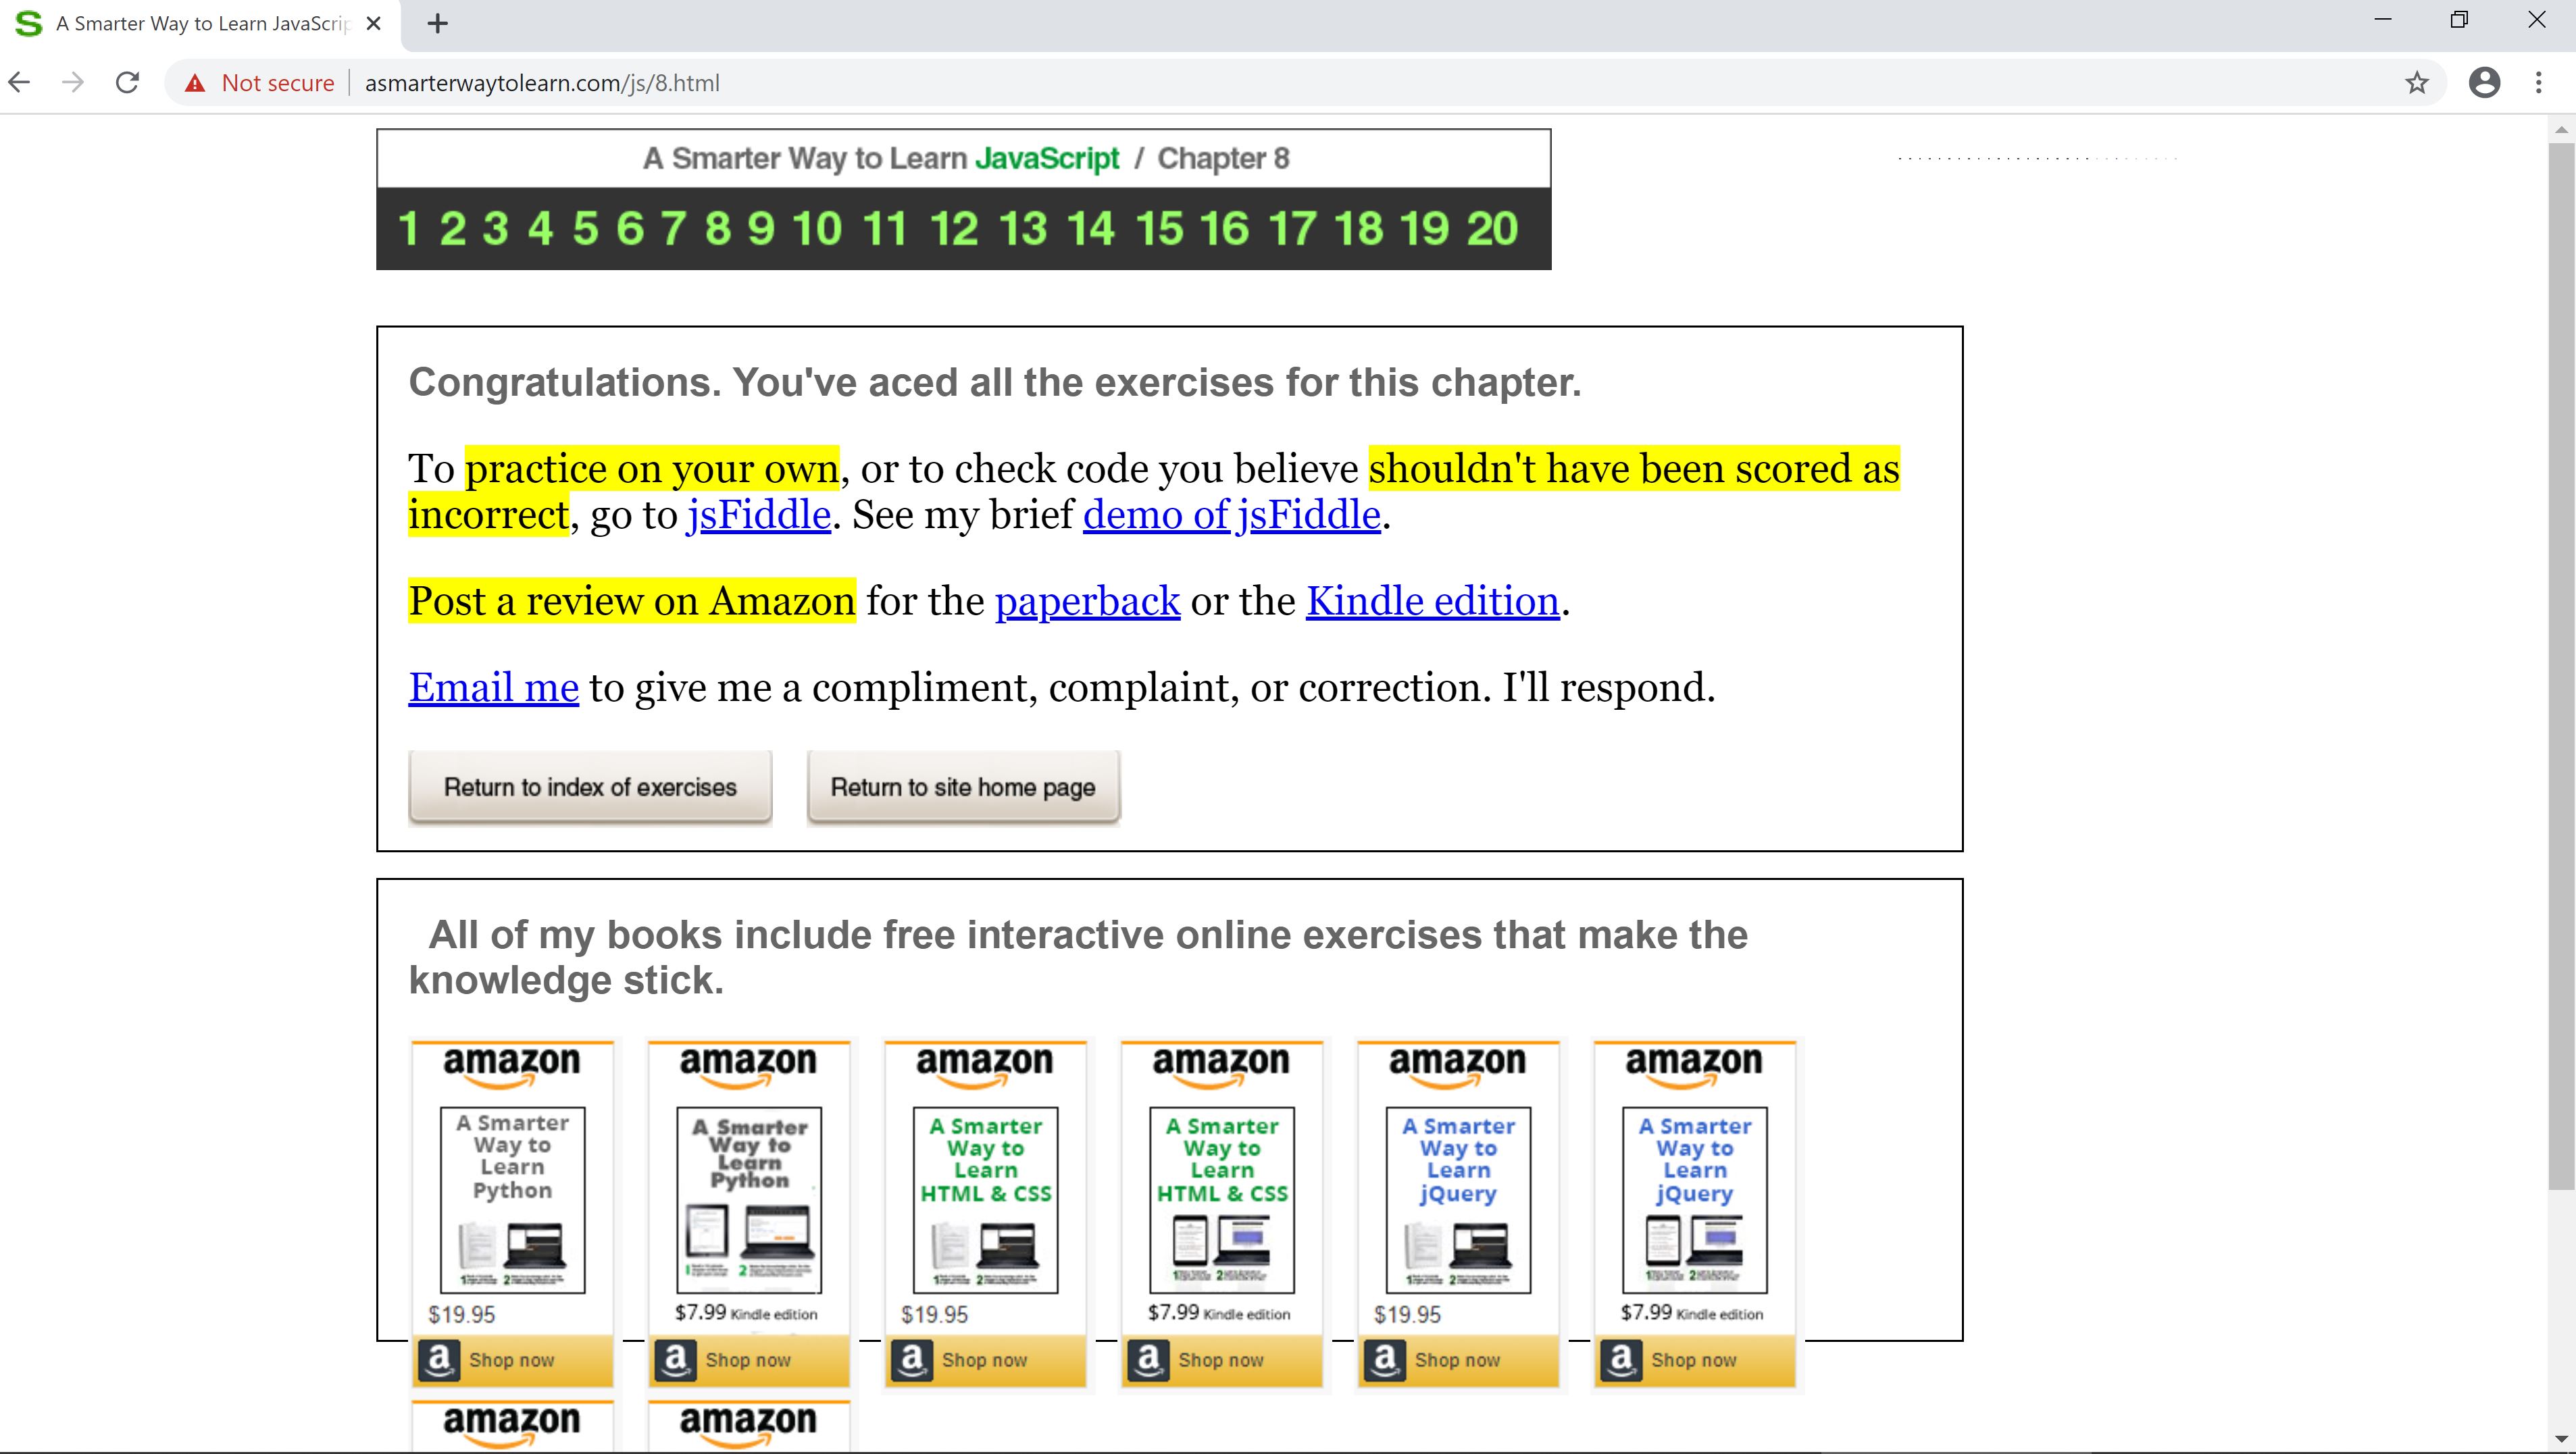Jump to chapter 10 in the chapter bar

coord(818,229)
